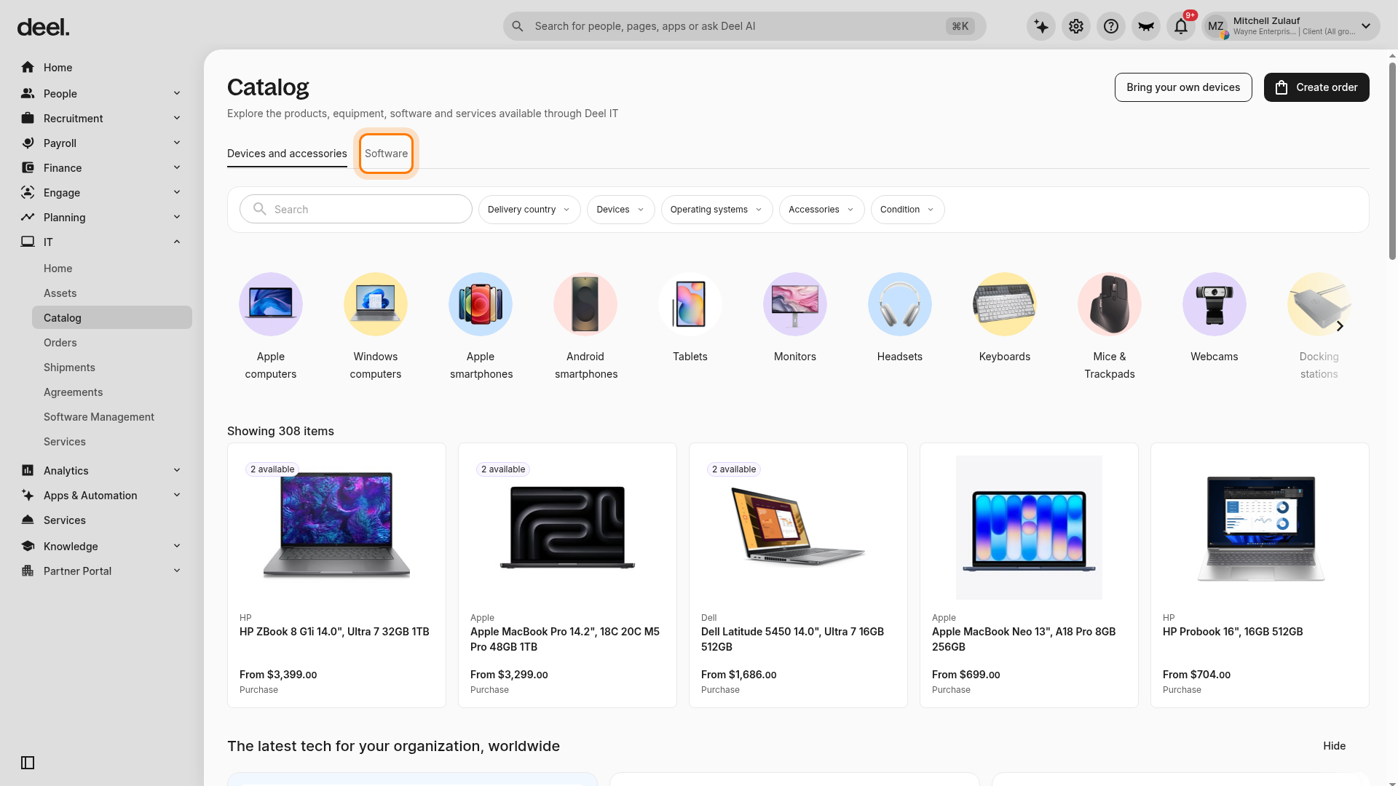Select the Devices and accessories tab

click(x=287, y=154)
